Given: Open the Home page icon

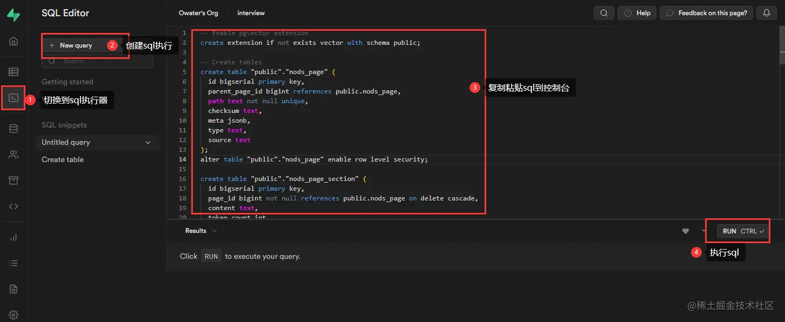Looking at the screenshot, I should [x=14, y=41].
